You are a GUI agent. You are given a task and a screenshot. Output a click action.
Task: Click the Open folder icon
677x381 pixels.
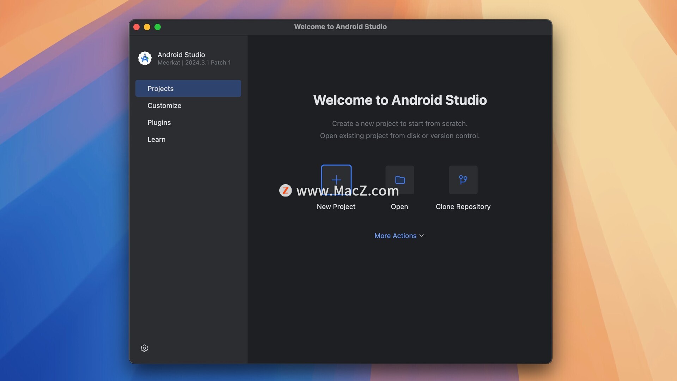click(x=400, y=180)
